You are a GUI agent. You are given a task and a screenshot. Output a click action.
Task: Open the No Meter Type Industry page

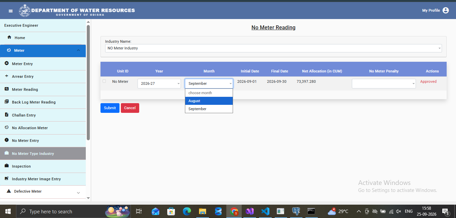pos(43,154)
